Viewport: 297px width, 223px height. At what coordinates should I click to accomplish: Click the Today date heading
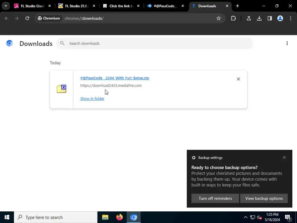pos(55,63)
